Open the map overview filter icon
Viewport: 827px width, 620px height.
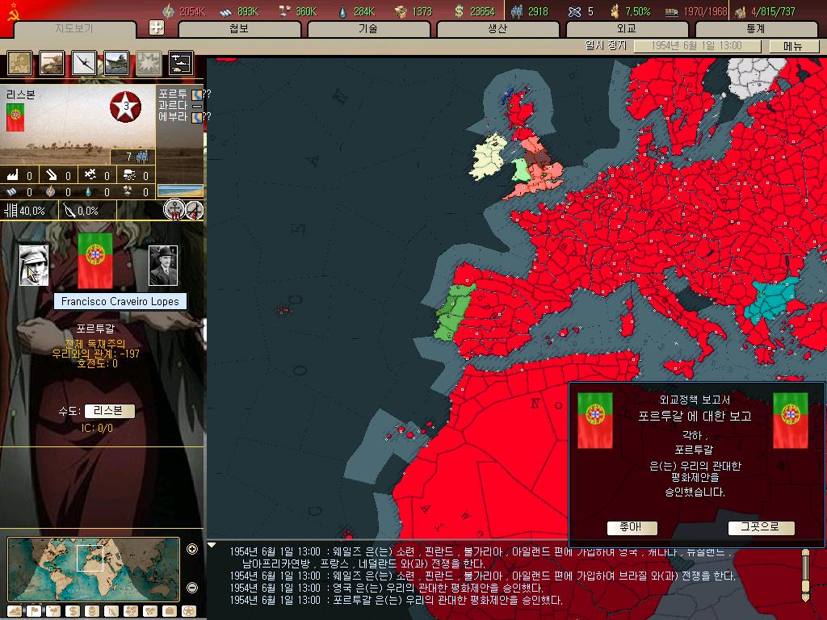(19, 63)
